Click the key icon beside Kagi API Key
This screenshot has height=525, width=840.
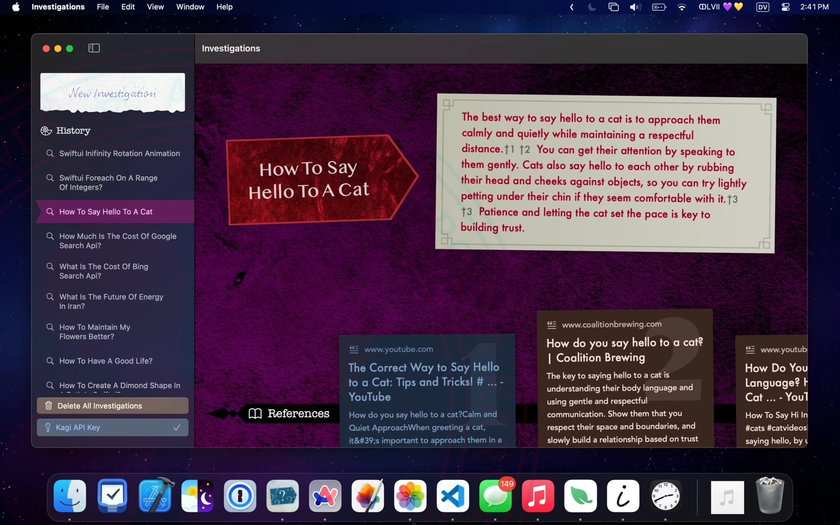[48, 428]
